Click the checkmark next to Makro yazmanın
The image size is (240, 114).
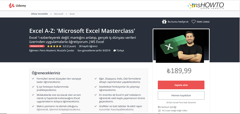tap(33, 106)
